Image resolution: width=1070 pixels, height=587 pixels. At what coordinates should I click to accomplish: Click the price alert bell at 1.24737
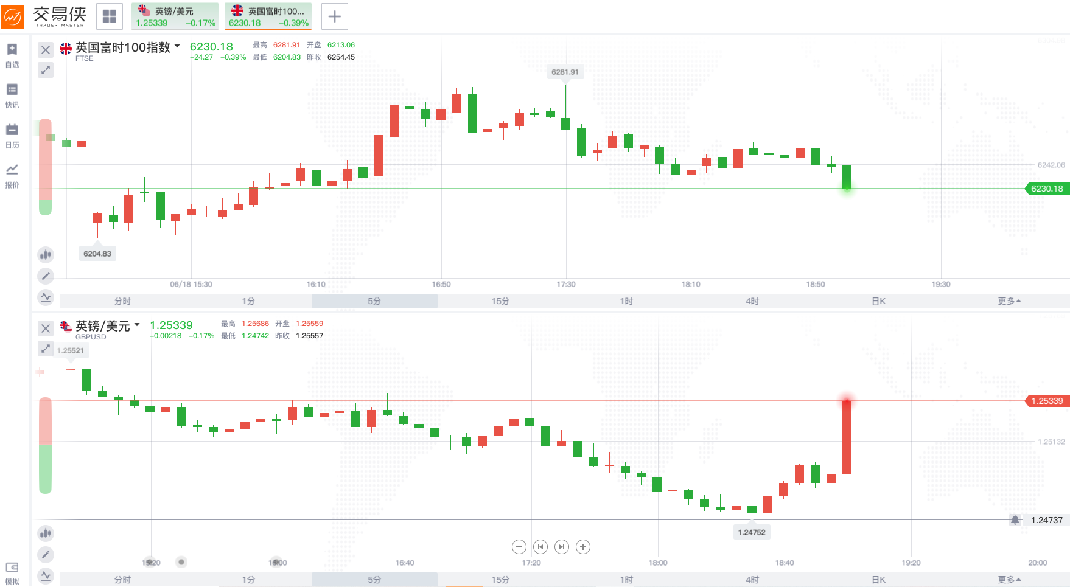1015,520
